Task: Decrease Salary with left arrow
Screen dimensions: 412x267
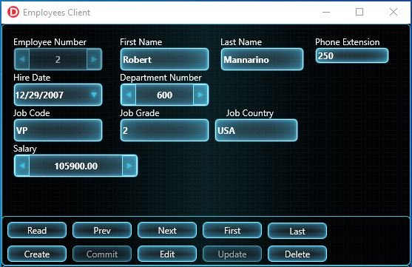Action: tap(22, 166)
